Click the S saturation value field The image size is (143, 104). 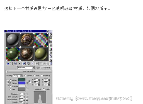tap(46, 82)
